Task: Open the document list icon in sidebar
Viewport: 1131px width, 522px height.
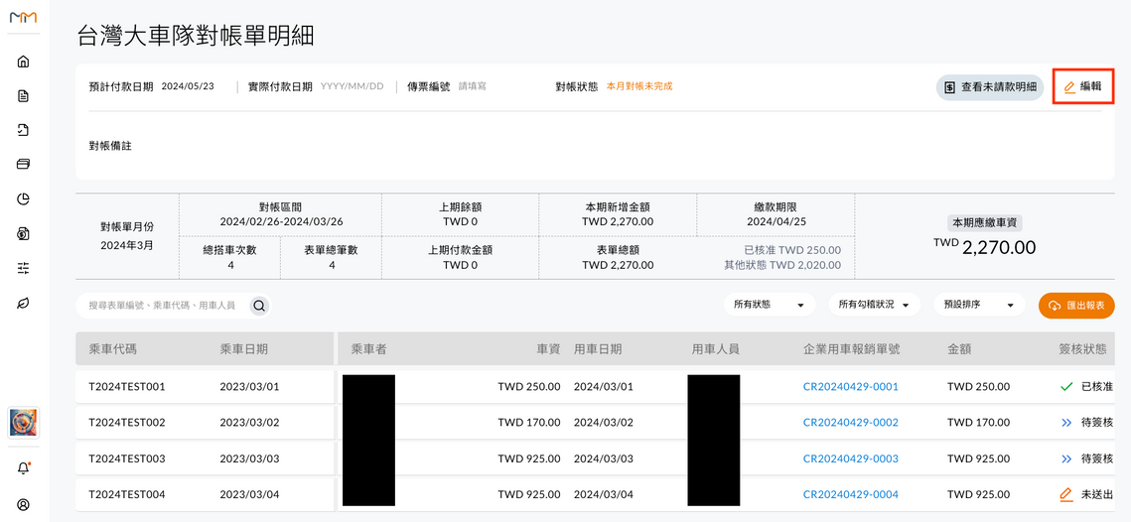Action: [23, 96]
